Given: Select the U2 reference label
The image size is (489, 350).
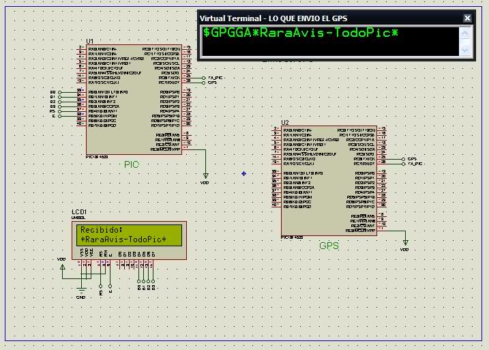Looking at the screenshot, I should click(285, 122).
